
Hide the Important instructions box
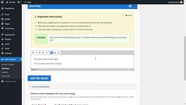pyautogui.click(x=128, y=15)
